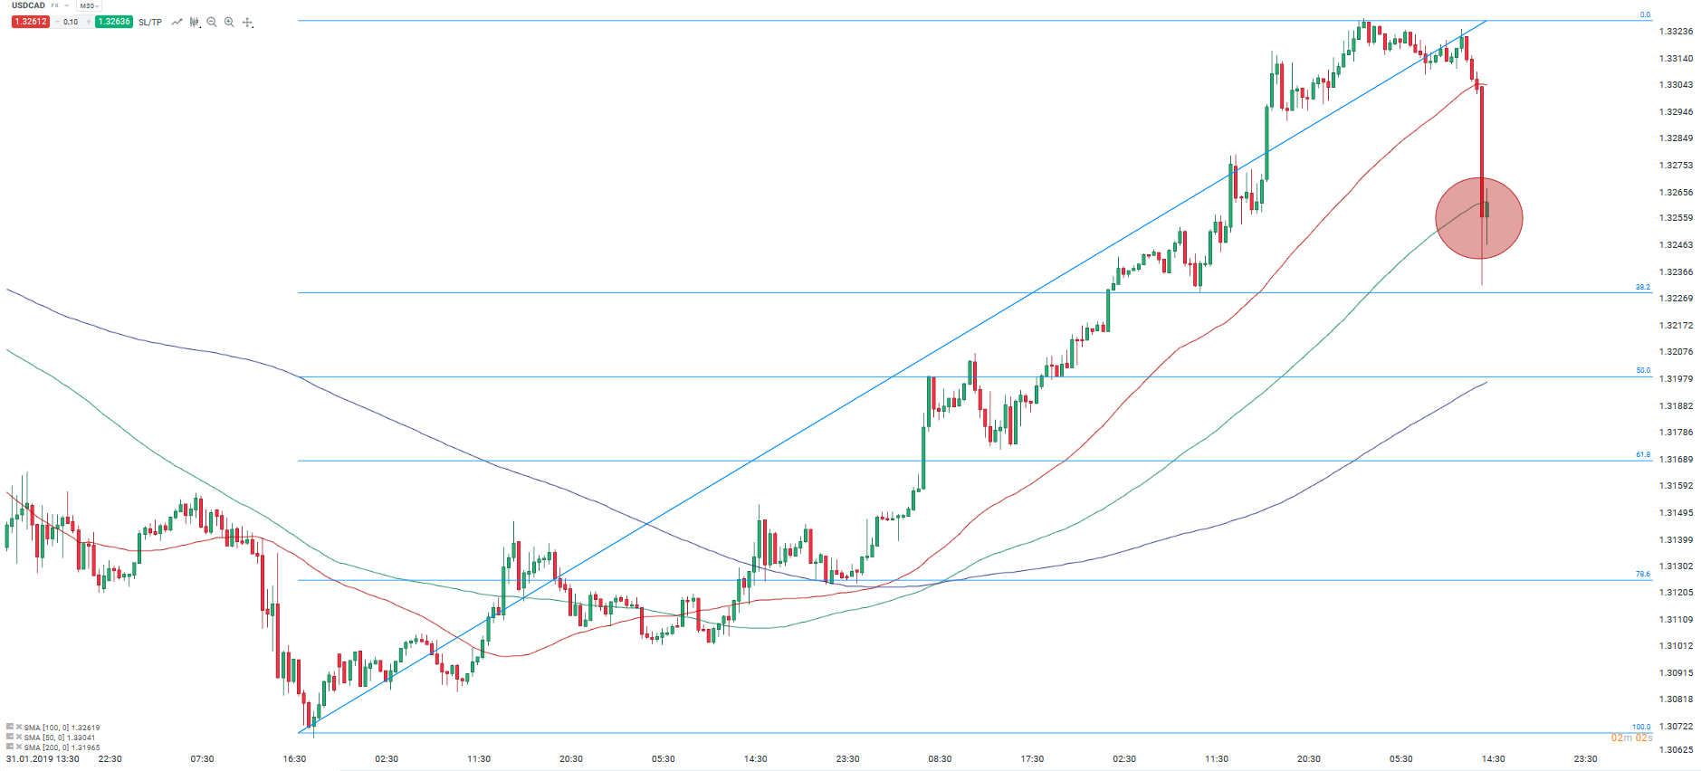Expand the USDCAD symbol dropdown arrow
The image size is (1701, 771).
point(67,5)
